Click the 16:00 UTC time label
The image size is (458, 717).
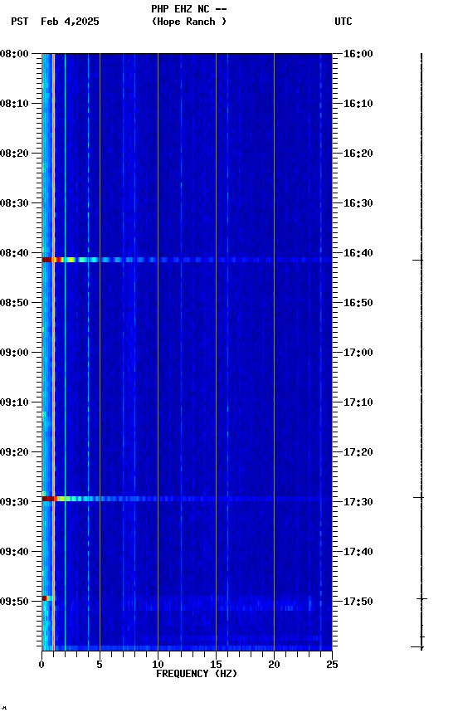pos(358,54)
